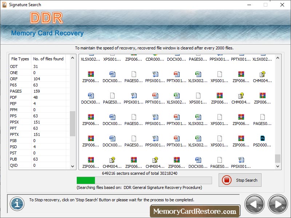The image size is (291, 218).
Task: Select the PSB file type row
Action: point(40,141)
